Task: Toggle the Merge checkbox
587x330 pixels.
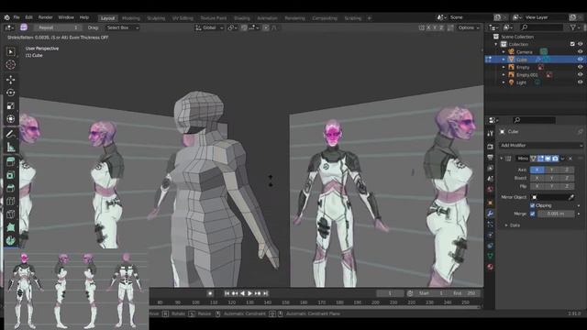Action: pos(532,214)
